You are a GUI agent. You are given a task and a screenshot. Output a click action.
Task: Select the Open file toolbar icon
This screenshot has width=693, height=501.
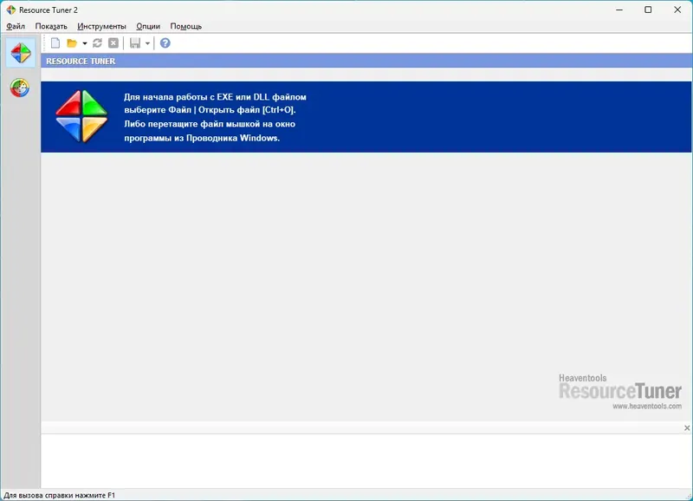tap(74, 43)
